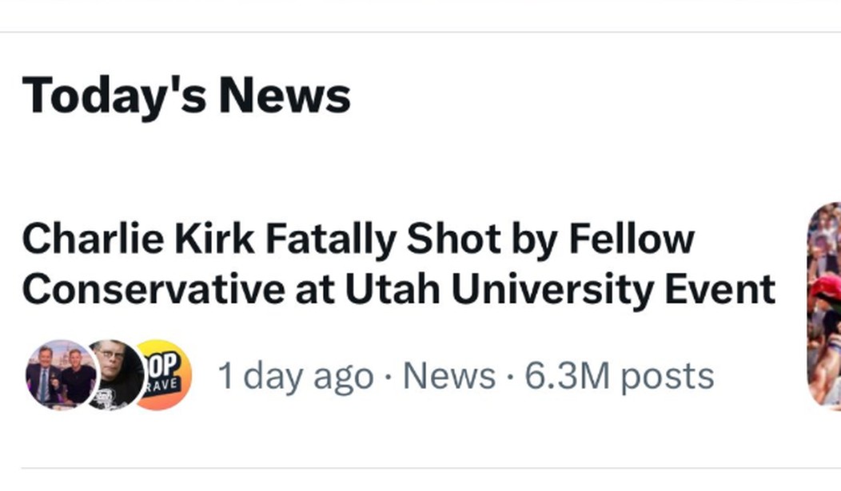The image size is (841, 491).
Task: Click "Charlie Kirk Fatally Shot by Fellow" text
Action: pyautogui.click(x=357, y=240)
